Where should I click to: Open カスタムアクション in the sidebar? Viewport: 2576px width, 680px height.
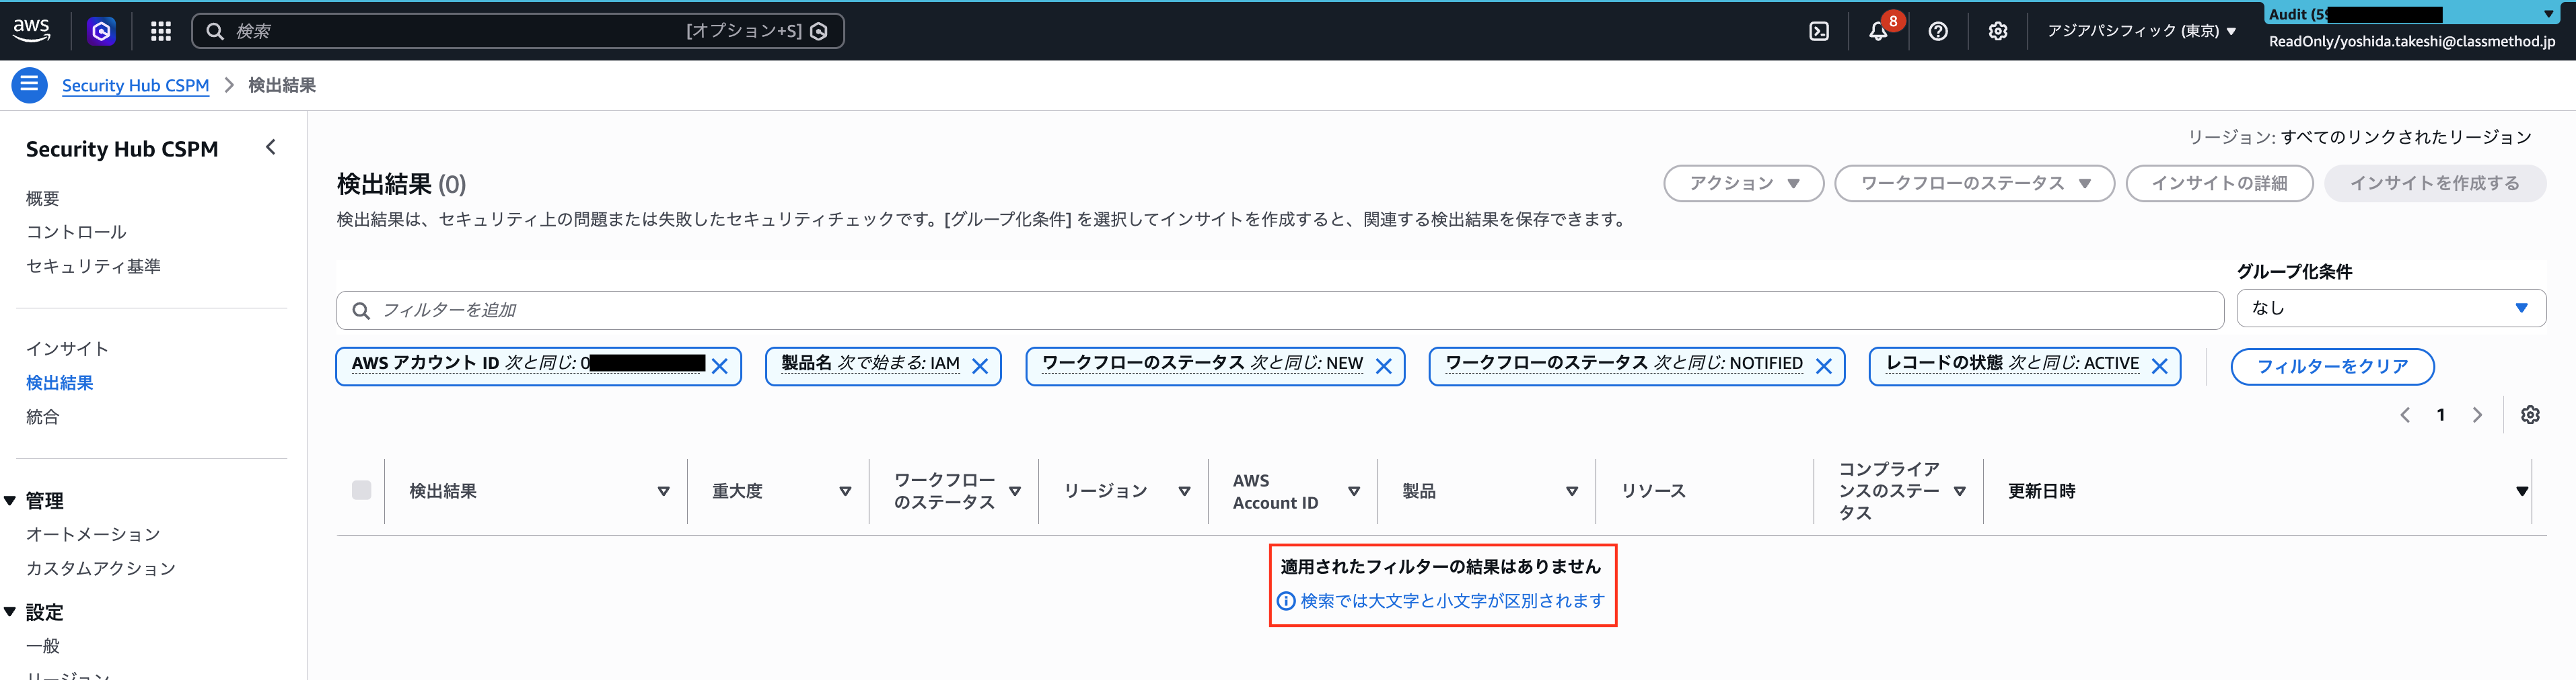[x=101, y=568]
